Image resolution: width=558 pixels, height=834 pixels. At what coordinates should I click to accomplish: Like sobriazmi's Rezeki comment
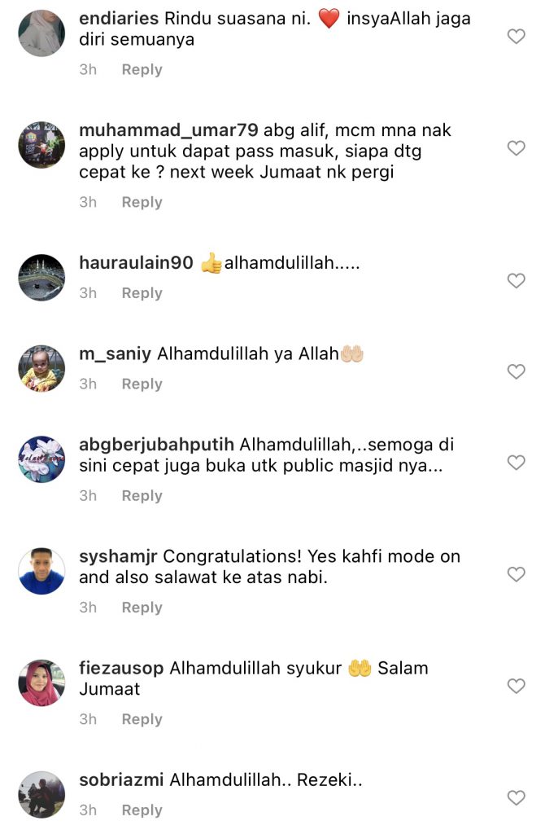pos(516,797)
